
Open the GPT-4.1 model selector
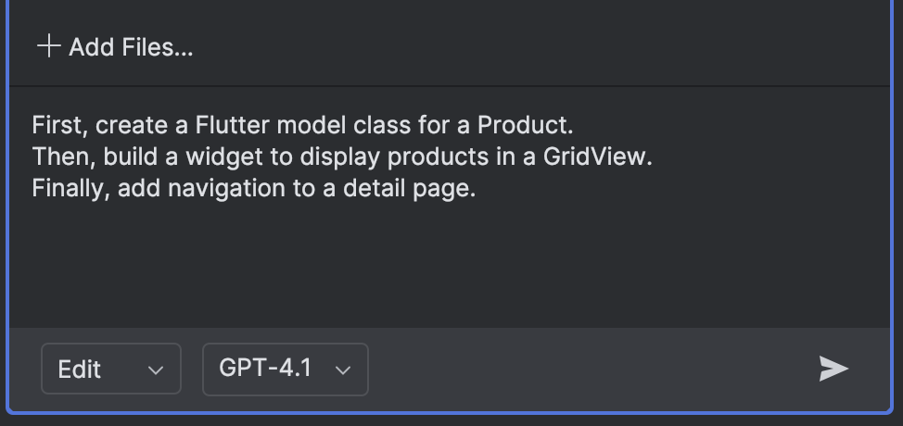285,370
